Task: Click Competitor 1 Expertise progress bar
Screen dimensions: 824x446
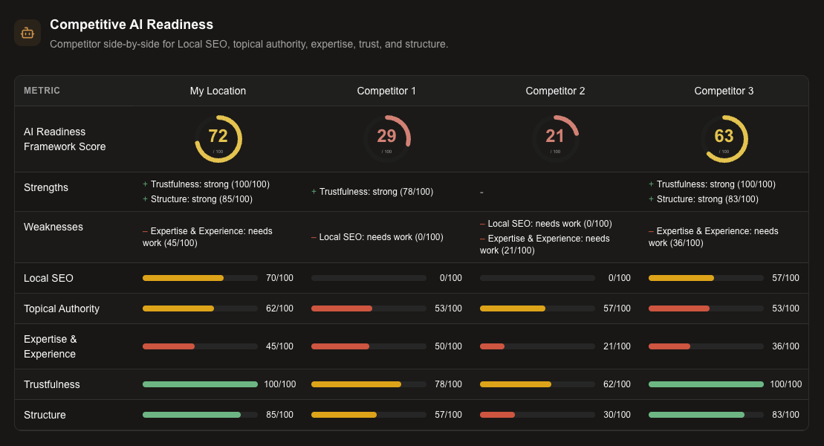Action: [369, 346]
